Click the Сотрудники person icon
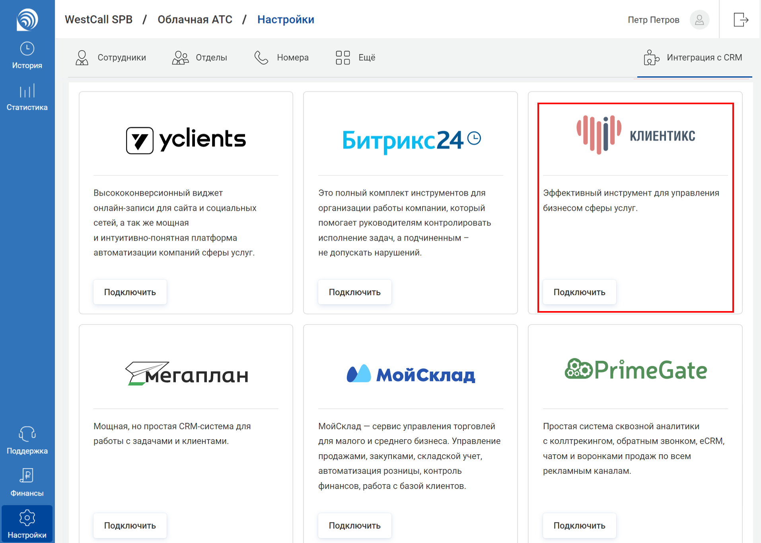This screenshot has width=761, height=543. tap(82, 58)
